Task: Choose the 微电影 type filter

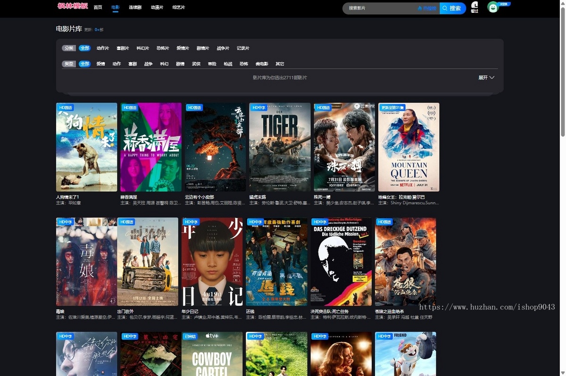Action: [262, 64]
